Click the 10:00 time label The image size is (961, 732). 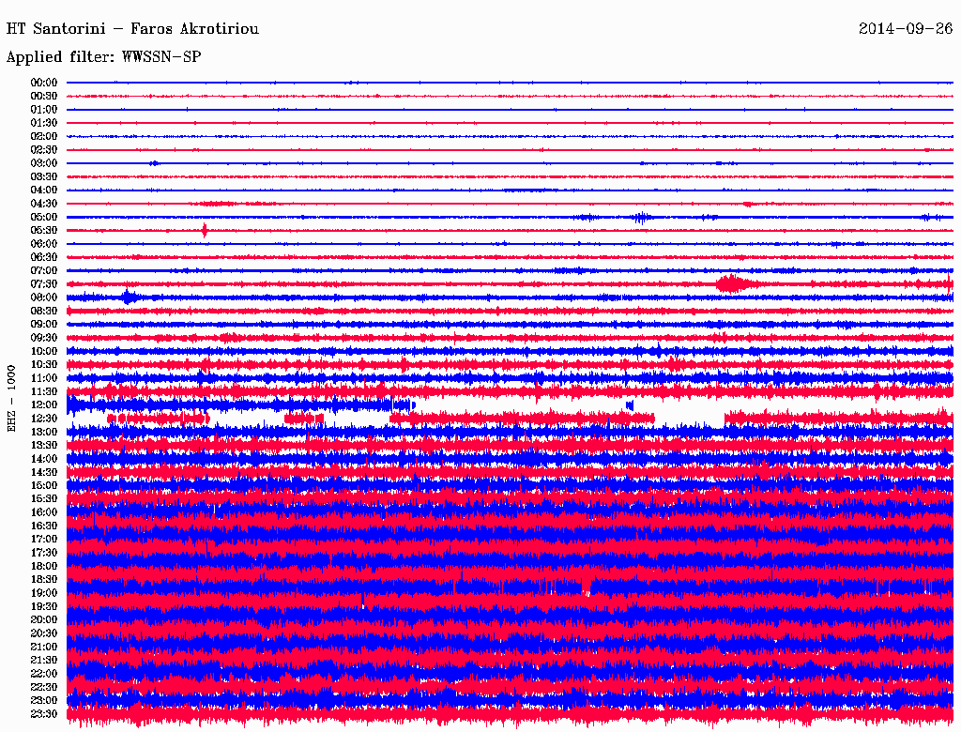click(43, 351)
